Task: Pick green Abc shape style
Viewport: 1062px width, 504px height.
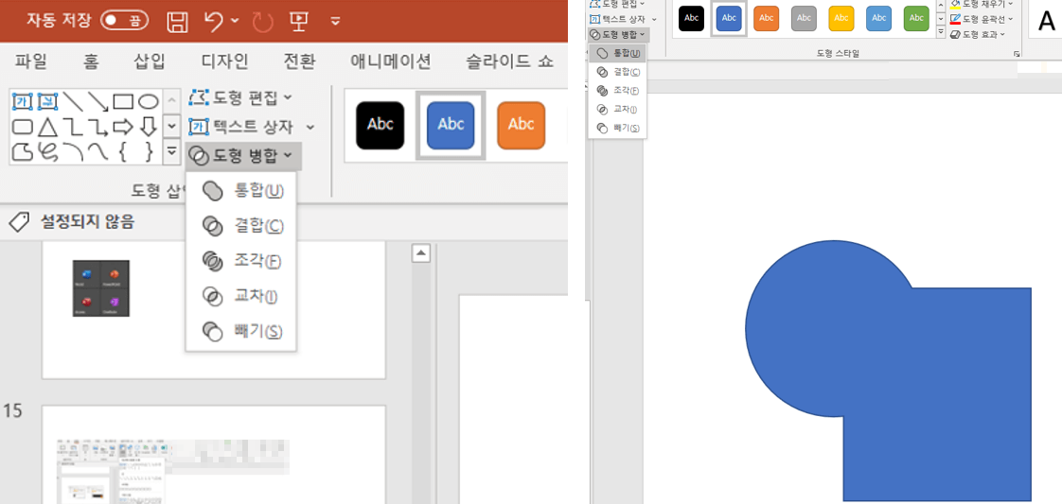Action: 916,19
